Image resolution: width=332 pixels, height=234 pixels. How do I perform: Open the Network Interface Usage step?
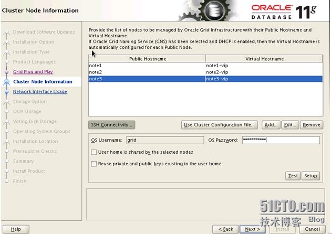pos(40,91)
